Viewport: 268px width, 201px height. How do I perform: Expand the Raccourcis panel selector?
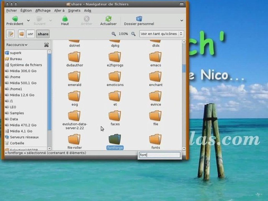[17, 45]
